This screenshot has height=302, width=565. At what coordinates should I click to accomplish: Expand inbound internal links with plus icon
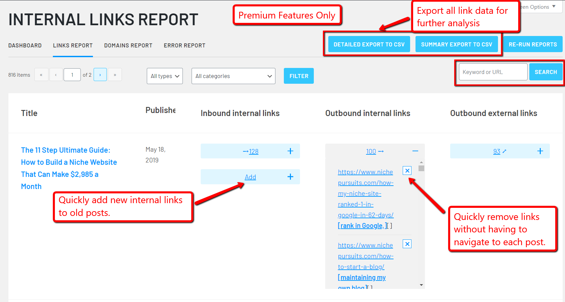pos(290,151)
